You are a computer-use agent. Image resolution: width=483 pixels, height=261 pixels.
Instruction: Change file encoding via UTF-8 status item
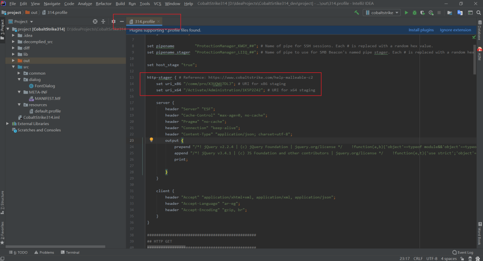(x=432, y=258)
